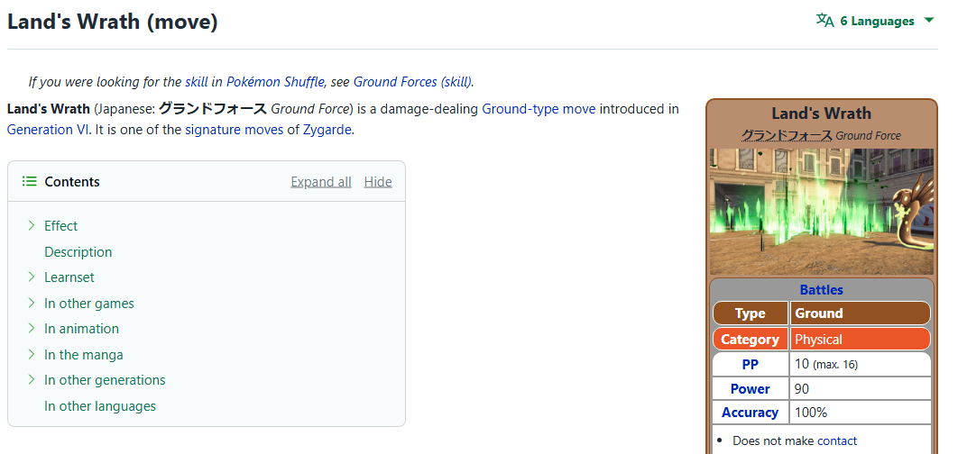Click the translation languages icon
Screen dimensions: 958x454
824,20
